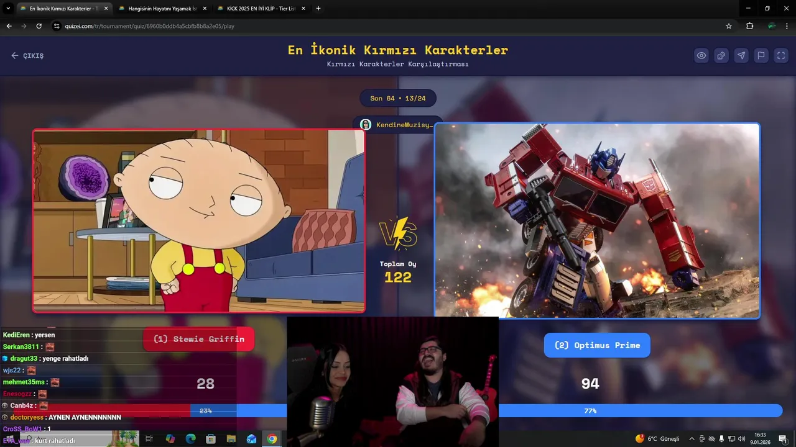Click the Son 64 • 13/24 round badge
This screenshot has height=447, width=796.
[x=398, y=98]
